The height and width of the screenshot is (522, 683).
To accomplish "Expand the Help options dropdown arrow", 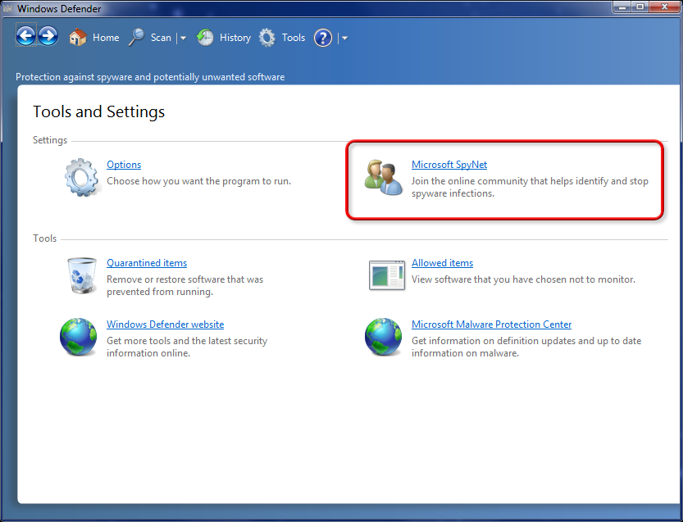I will [344, 39].
